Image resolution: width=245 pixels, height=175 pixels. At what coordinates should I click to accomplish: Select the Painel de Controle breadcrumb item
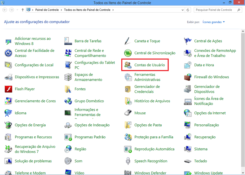tap(47, 10)
